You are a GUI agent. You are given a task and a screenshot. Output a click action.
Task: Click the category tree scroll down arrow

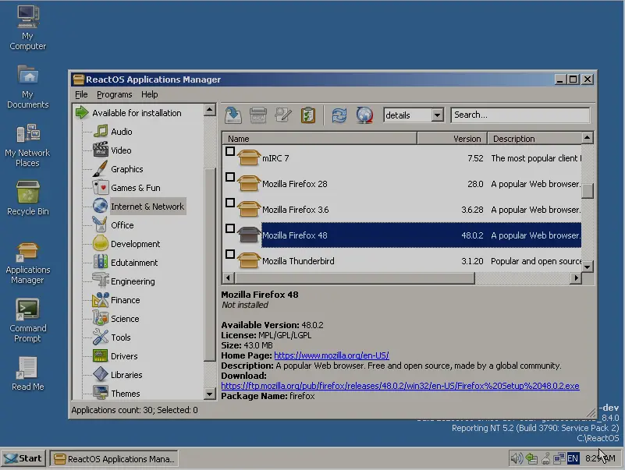pyautogui.click(x=210, y=394)
